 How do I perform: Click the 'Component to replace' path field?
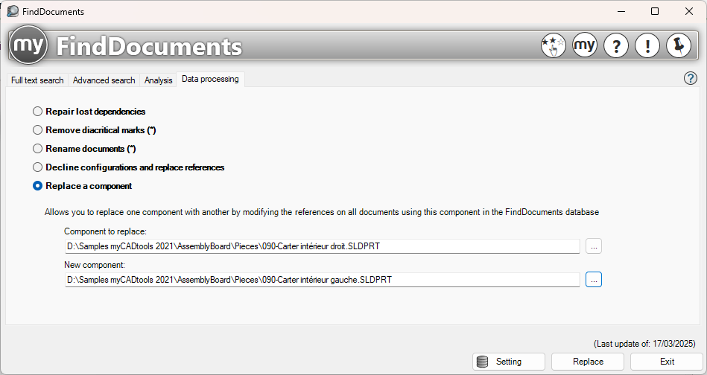(322, 246)
